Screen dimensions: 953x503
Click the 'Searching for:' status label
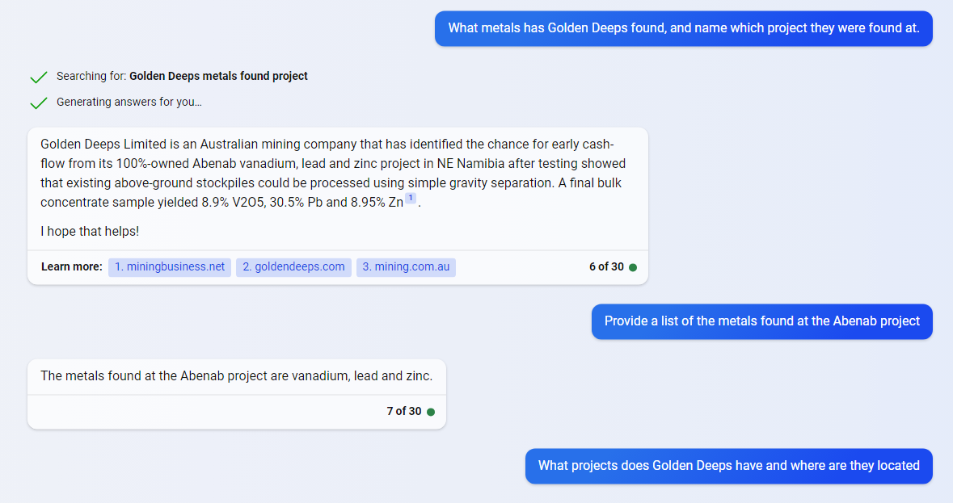pos(91,77)
